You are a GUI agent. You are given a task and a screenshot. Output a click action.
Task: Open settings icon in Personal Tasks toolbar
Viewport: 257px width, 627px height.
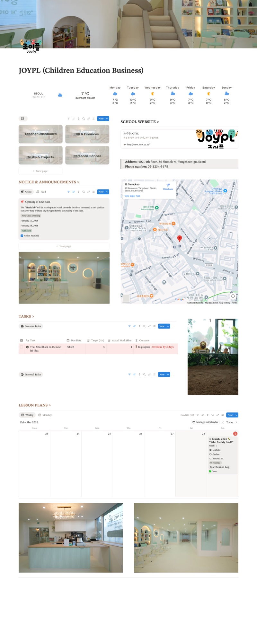click(155, 375)
